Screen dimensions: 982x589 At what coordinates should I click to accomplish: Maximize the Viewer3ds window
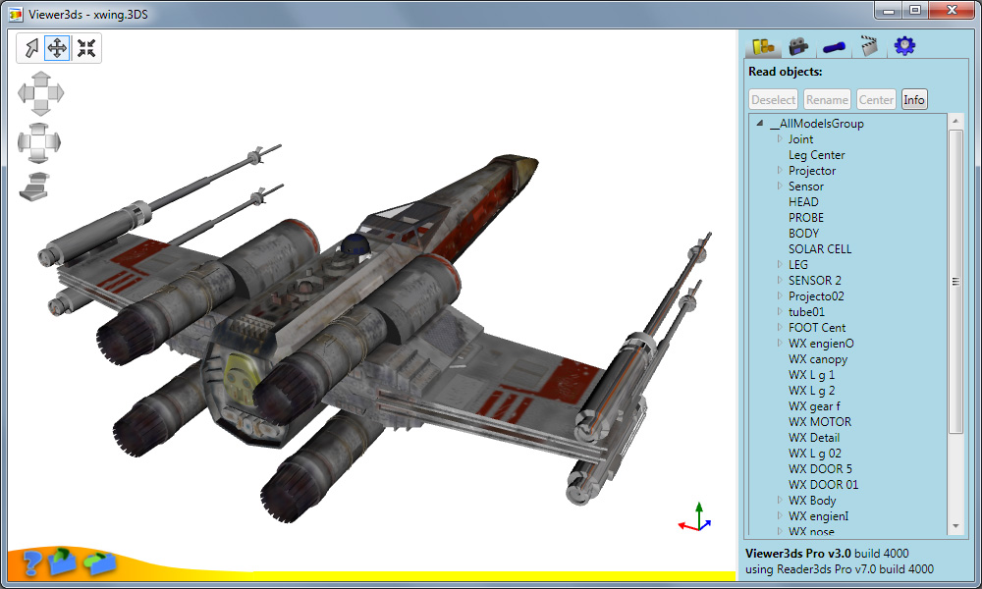pos(915,10)
